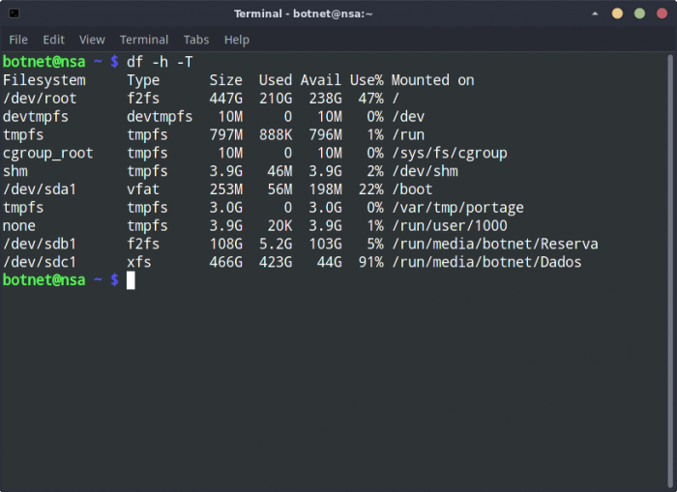This screenshot has width=677, height=492.
Task: Click the /run/media/botnet/Dados mount path
Action: tap(486, 262)
